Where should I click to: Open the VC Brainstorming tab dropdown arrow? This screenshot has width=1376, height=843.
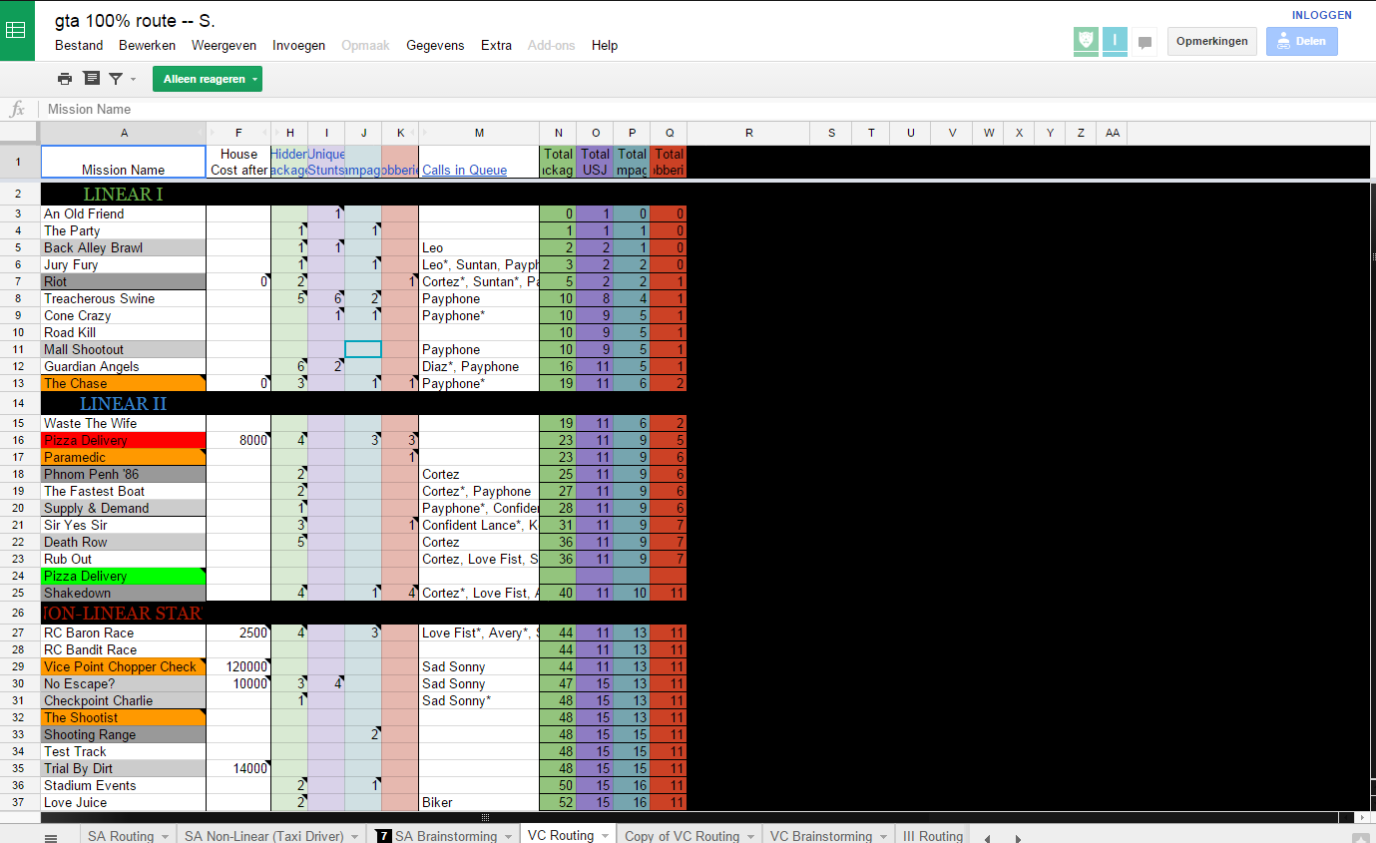(884, 836)
